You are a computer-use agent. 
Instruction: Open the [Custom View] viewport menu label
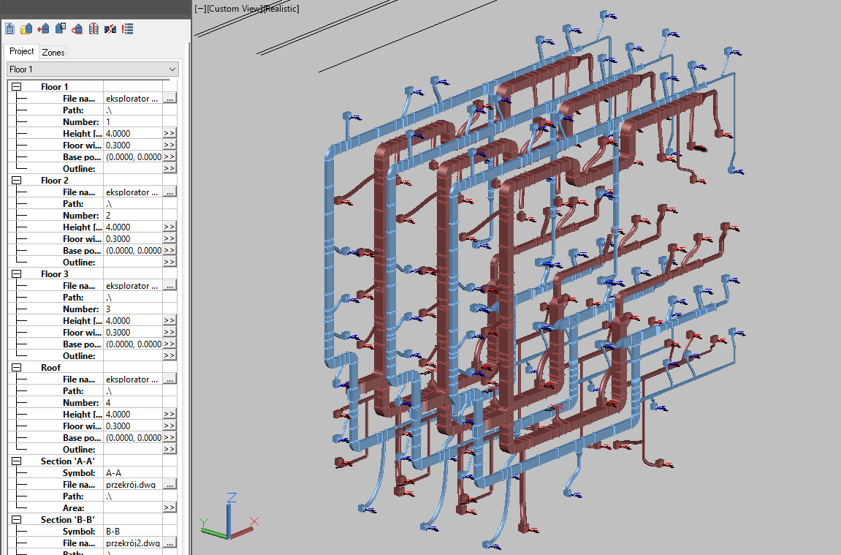232,9
